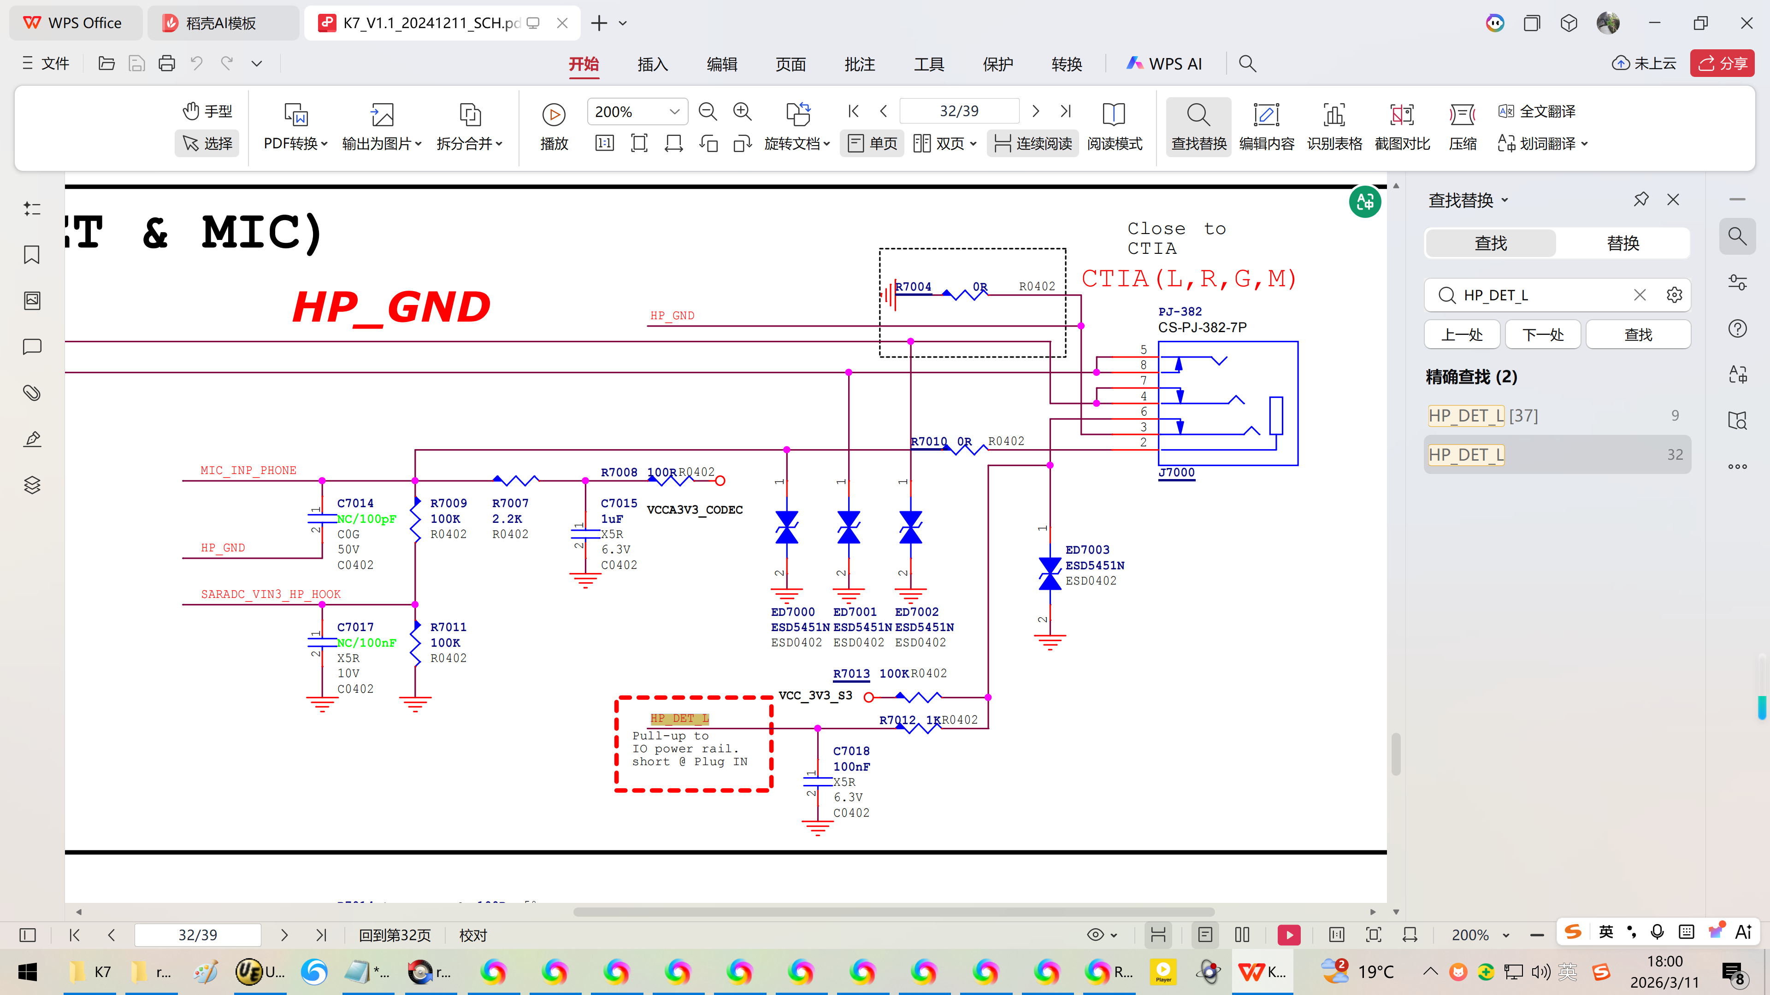Click the page number input field 32/39
1770x995 pixels.
[x=959, y=111]
